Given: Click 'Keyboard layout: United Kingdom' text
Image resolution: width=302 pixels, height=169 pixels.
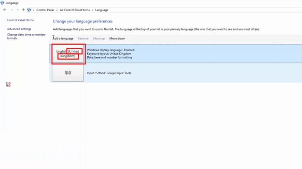Looking at the screenshot, I should pyautogui.click(x=109, y=54).
